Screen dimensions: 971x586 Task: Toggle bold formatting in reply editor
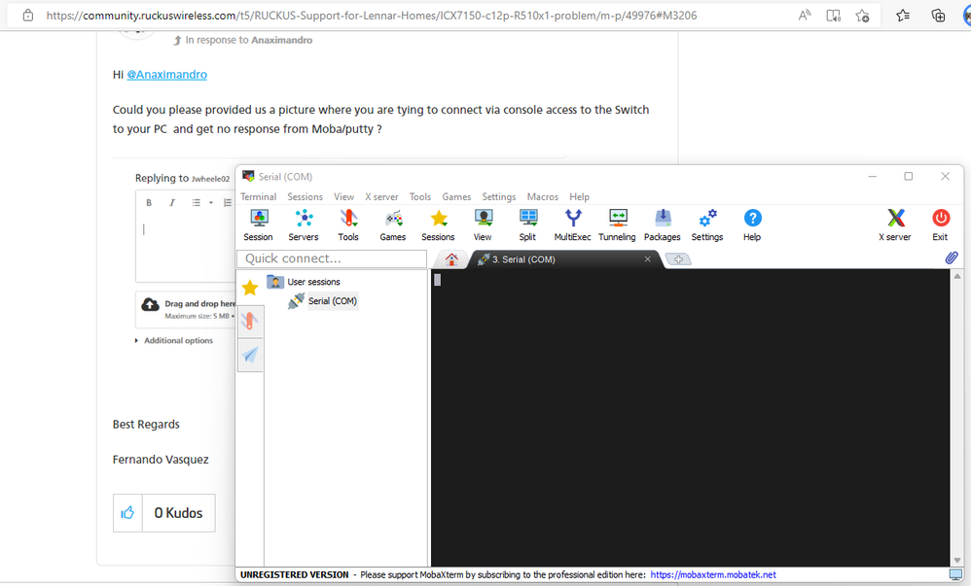(149, 203)
